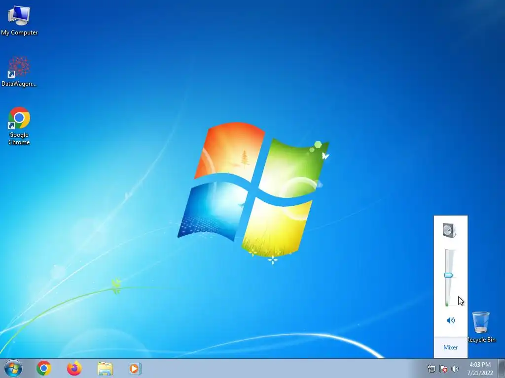
Task: Select the Recycle Bin desktop icon
Action: coord(481,327)
